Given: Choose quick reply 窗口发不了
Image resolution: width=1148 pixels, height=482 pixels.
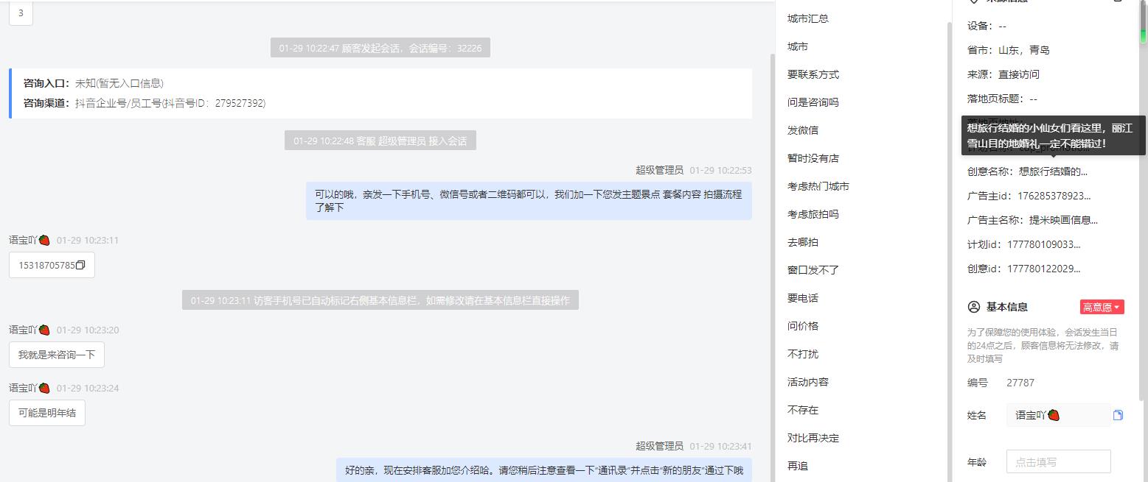Looking at the screenshot, I should (813, 270).
